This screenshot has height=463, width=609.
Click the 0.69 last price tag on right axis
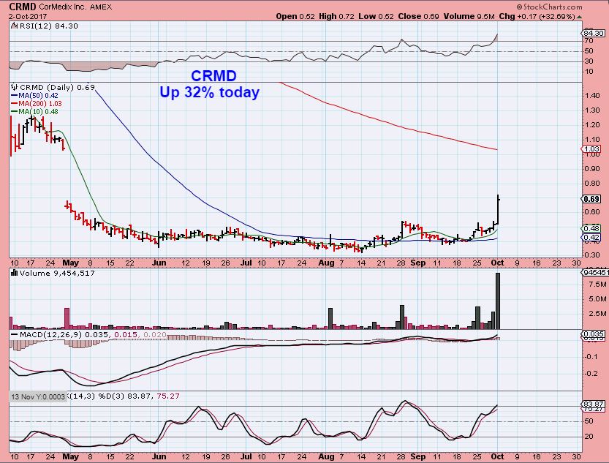(591, 199)
